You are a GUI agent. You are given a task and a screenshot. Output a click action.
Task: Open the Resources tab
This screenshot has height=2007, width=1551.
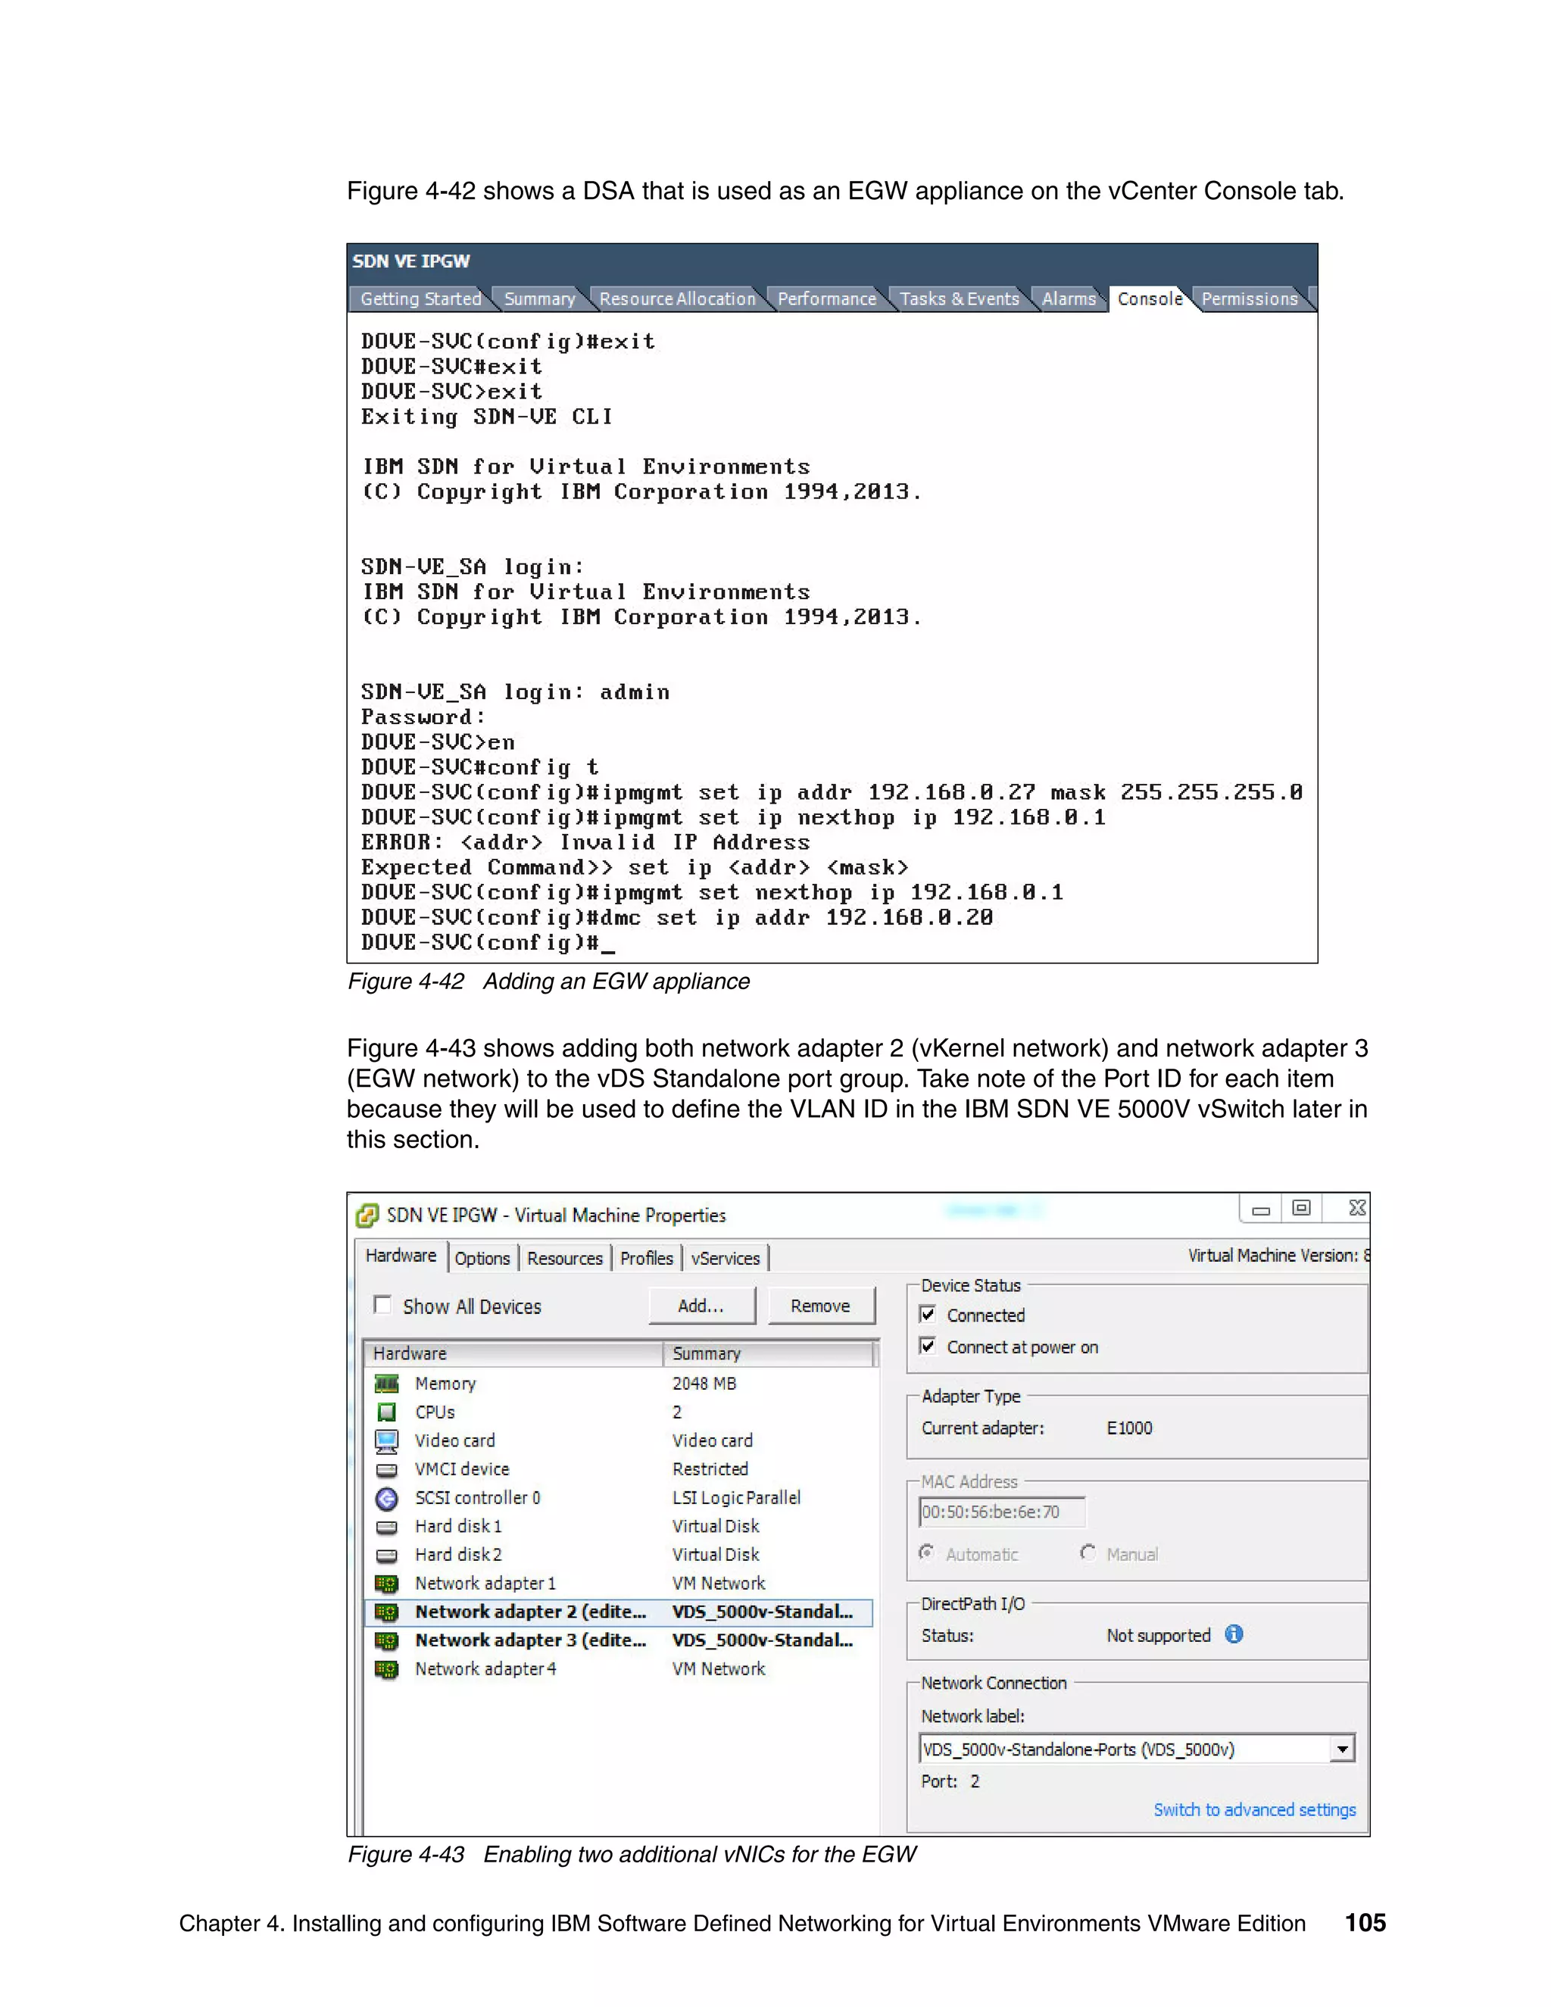565,1258
